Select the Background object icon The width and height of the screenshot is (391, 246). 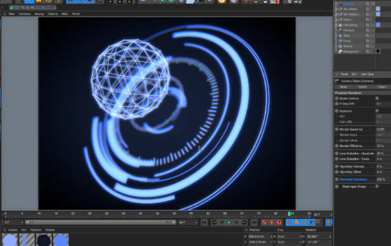point(340,52)
